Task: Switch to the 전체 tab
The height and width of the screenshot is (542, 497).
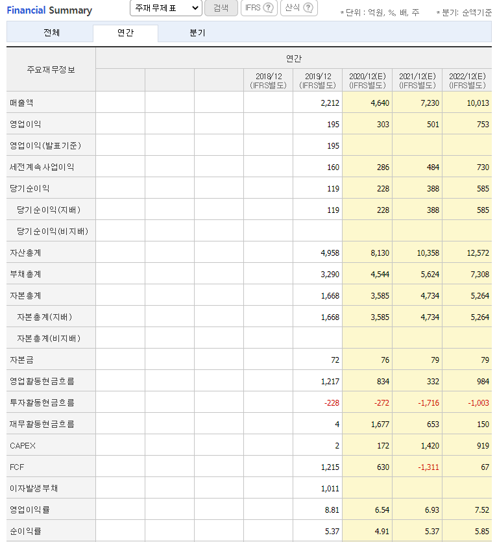Action: pos(51,32)
